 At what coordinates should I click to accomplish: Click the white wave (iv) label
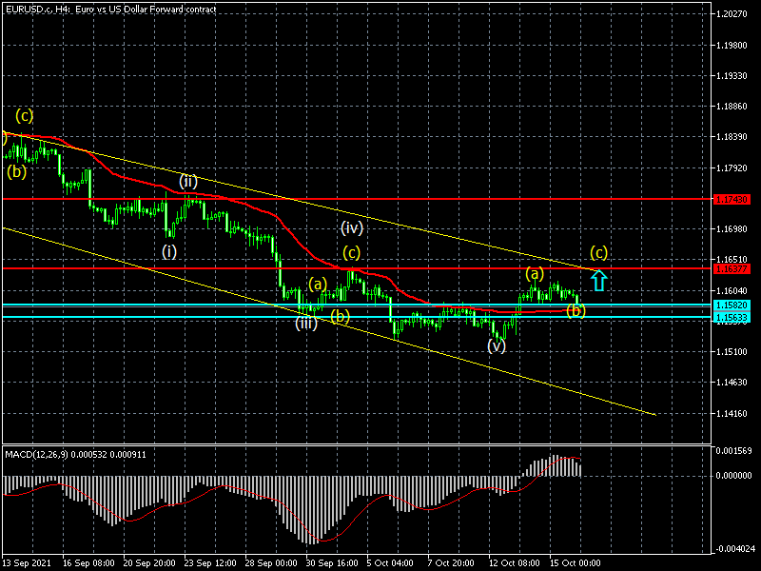tap(352, 227)
